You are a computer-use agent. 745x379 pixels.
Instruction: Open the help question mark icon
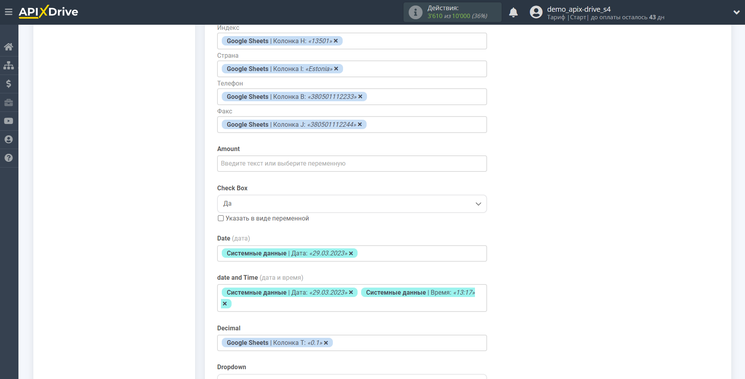9,158
